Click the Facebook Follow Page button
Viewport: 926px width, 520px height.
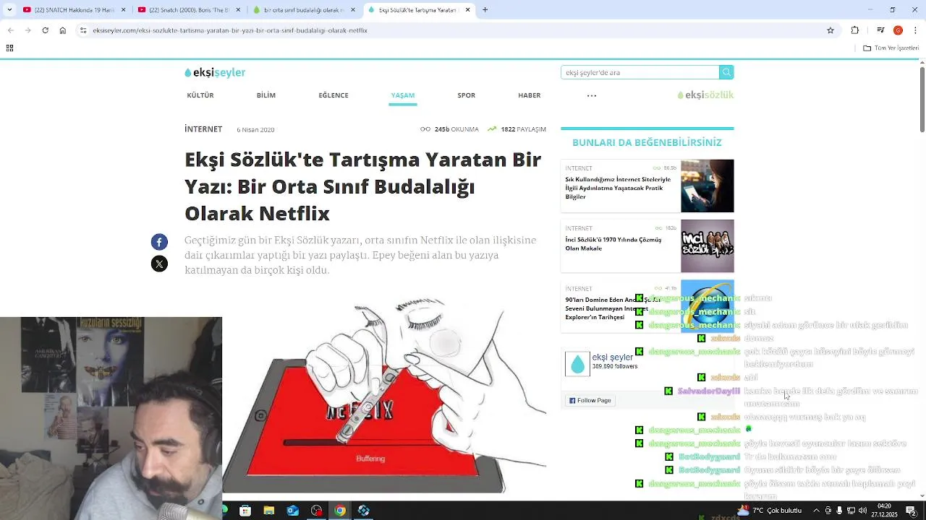590,400
